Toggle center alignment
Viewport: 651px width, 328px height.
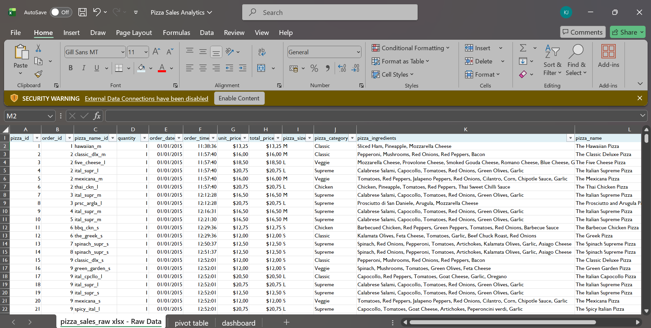(203, 68)
